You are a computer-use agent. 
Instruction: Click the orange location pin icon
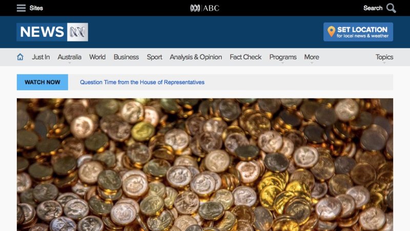pos(331,32)
